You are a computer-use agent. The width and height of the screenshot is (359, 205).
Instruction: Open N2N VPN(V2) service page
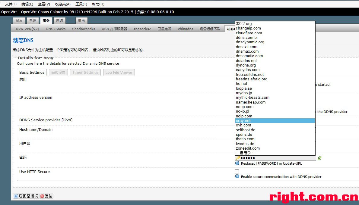[x=27, y=29]
